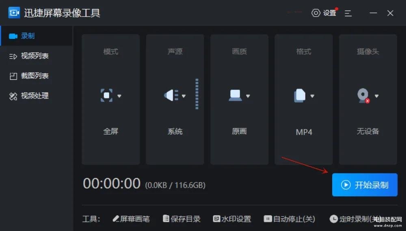Viewport: 406px width, 231px height.
Task: Open save directory (保存目录)
Action: click(x=181, y=219)
